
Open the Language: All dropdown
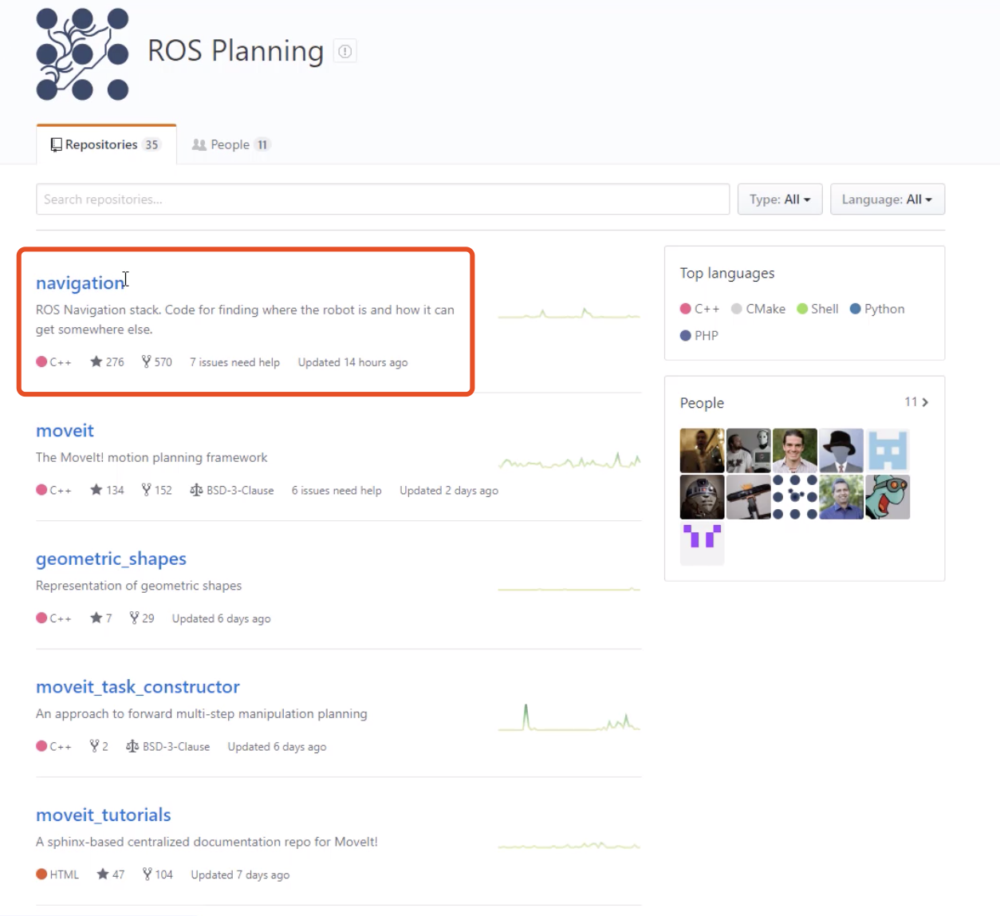pyautogui.click(x=887, y=199)
